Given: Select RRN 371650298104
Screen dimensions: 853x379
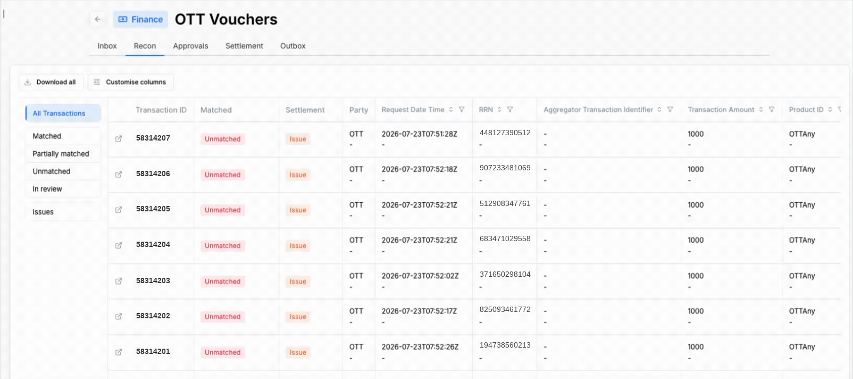Looking at the screenshot, I should [x=505, y=274].
